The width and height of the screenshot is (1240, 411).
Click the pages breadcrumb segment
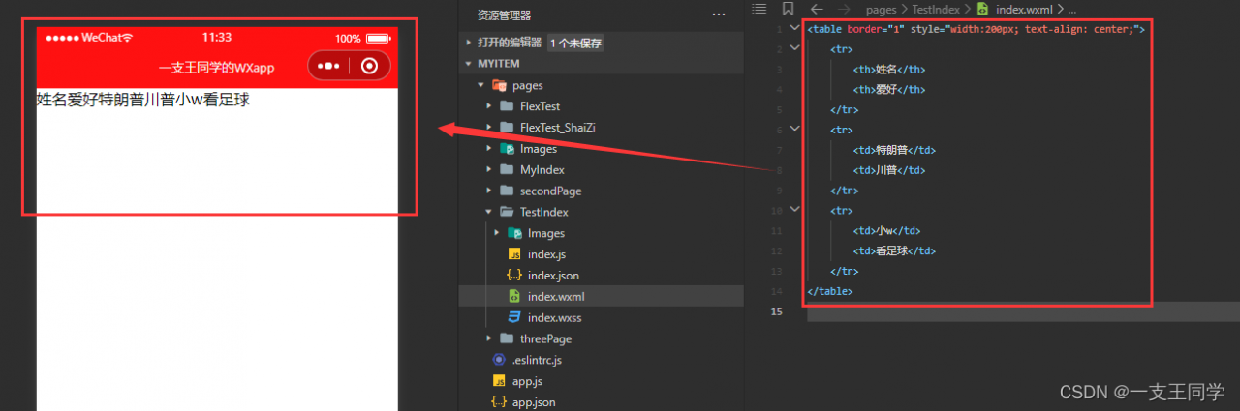tap(881, 9)
